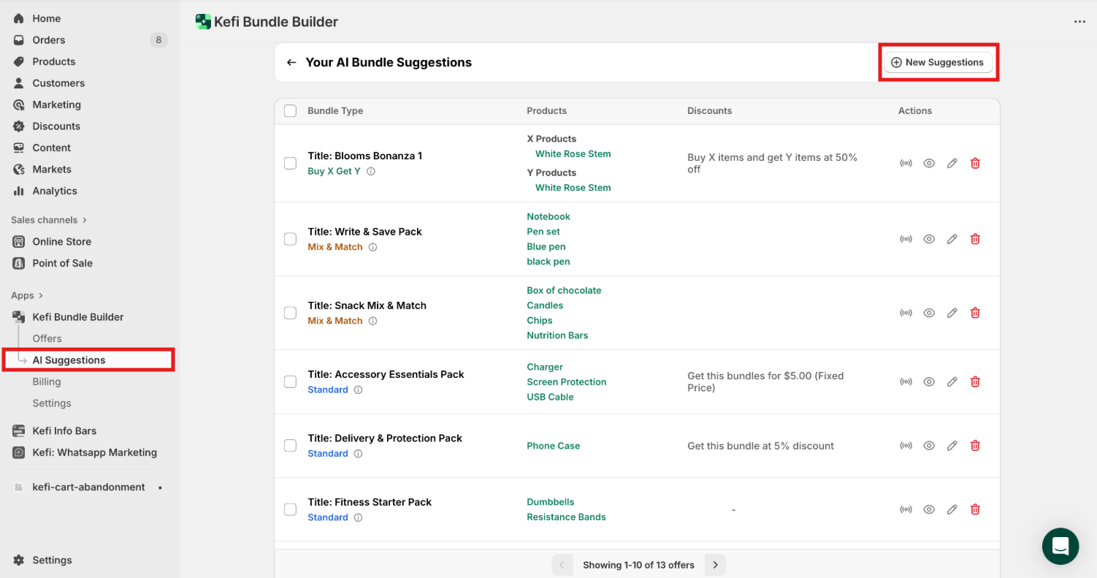1097x578 pixels.
Task: Go to next page of offers
Action: pos(715,565)
